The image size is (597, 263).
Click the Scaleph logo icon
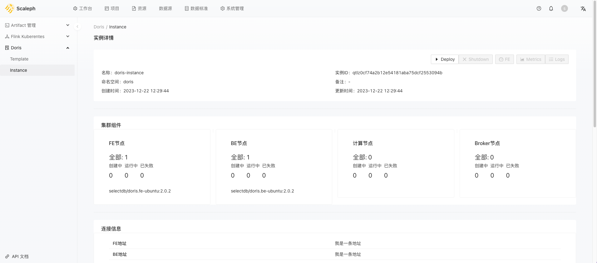(x=10, y=8)
